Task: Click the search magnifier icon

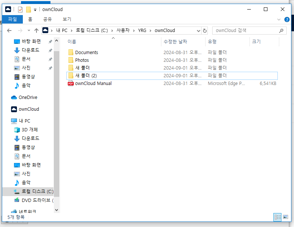Action: click(x=281, y=31)
